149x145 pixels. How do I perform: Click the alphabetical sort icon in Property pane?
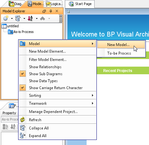pyautogui.click(x=13, y=127)
